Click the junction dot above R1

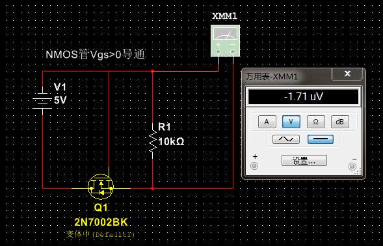tap(152, 72)
